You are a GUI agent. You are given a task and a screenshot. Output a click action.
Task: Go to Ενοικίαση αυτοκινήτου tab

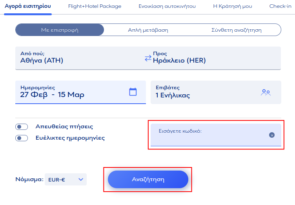167,6
